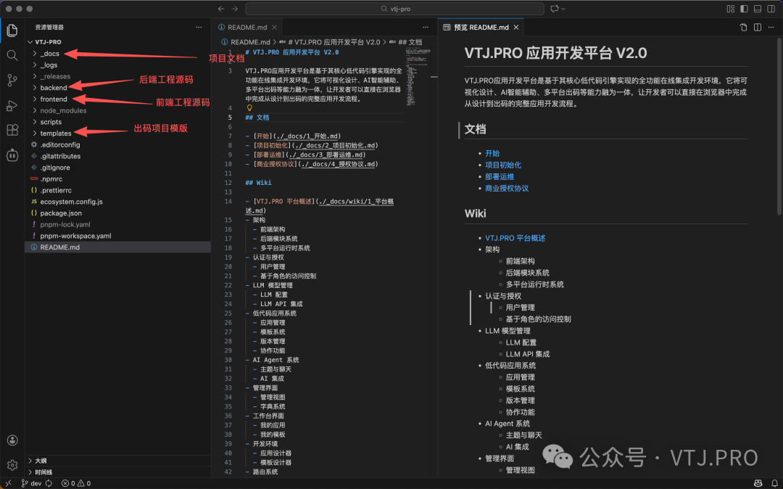783x489 pixels.
Task: Click the Accounts icon above settings gear
Action: click(11, 439)
